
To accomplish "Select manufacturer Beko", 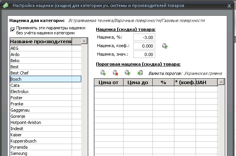I will coord(45,61).
